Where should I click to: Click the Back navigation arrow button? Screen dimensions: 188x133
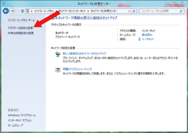[x=6, y=11]
